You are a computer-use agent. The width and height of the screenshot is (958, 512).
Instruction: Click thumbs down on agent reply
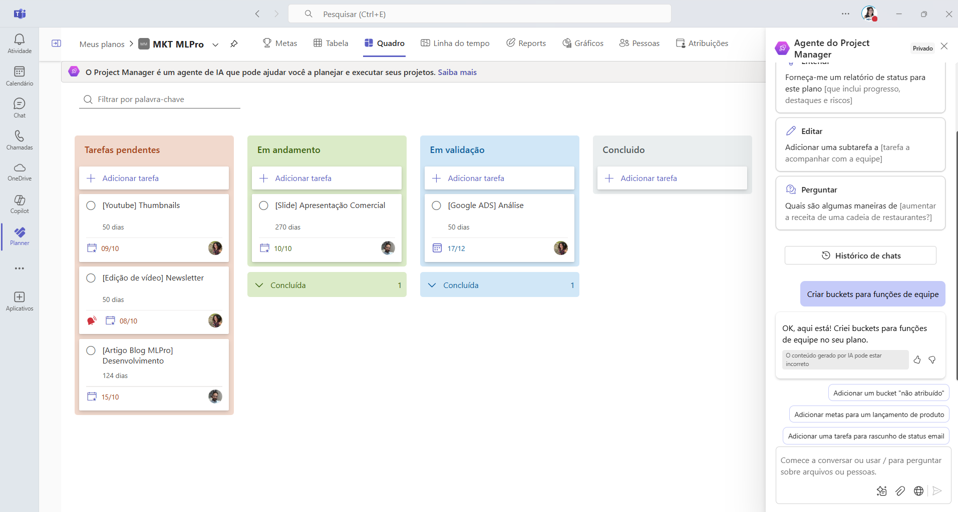pos(932,359)
